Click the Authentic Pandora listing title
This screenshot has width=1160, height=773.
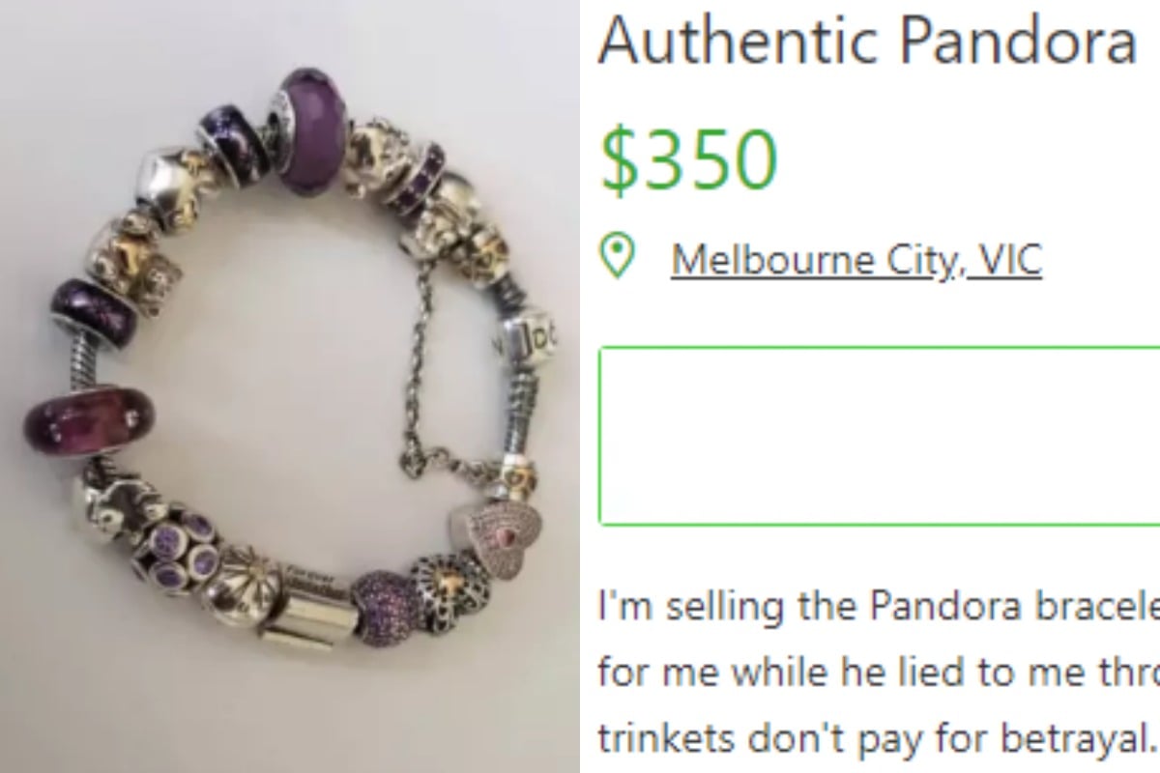865,41
